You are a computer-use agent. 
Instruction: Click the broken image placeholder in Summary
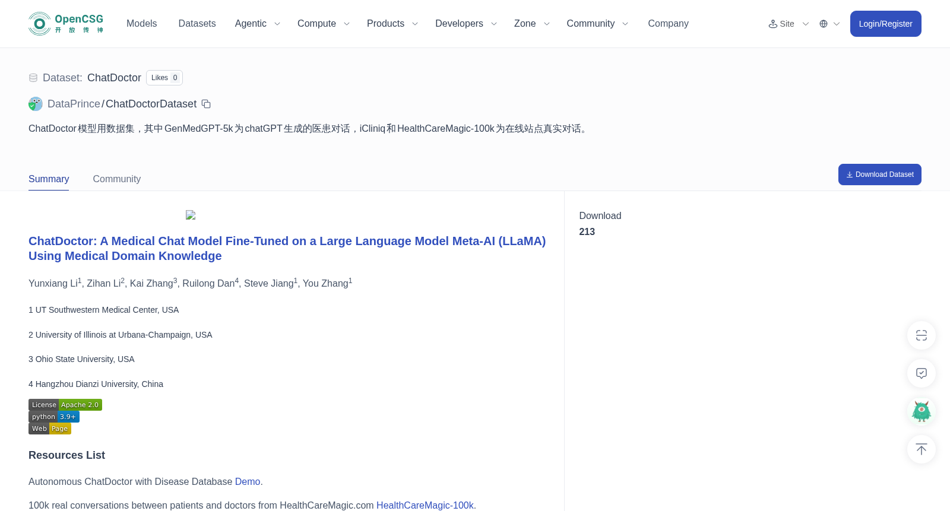(191, 215)
